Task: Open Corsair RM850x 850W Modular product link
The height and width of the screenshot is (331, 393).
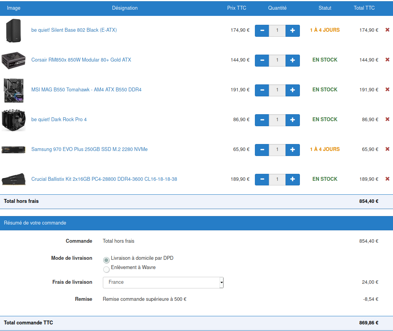Action: (x=81, y=60)
